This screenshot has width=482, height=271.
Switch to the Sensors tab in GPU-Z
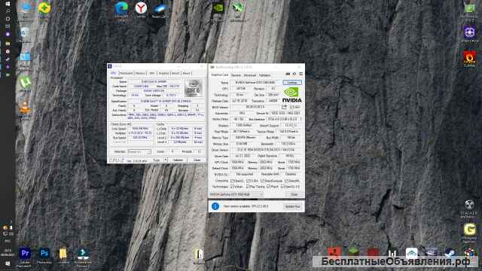point(236,75)
